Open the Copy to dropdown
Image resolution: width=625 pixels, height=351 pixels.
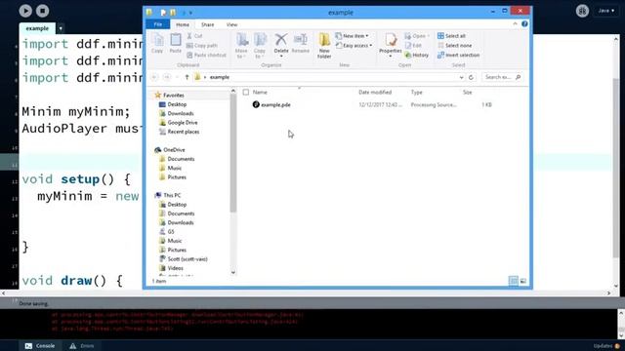click(260, 46)
